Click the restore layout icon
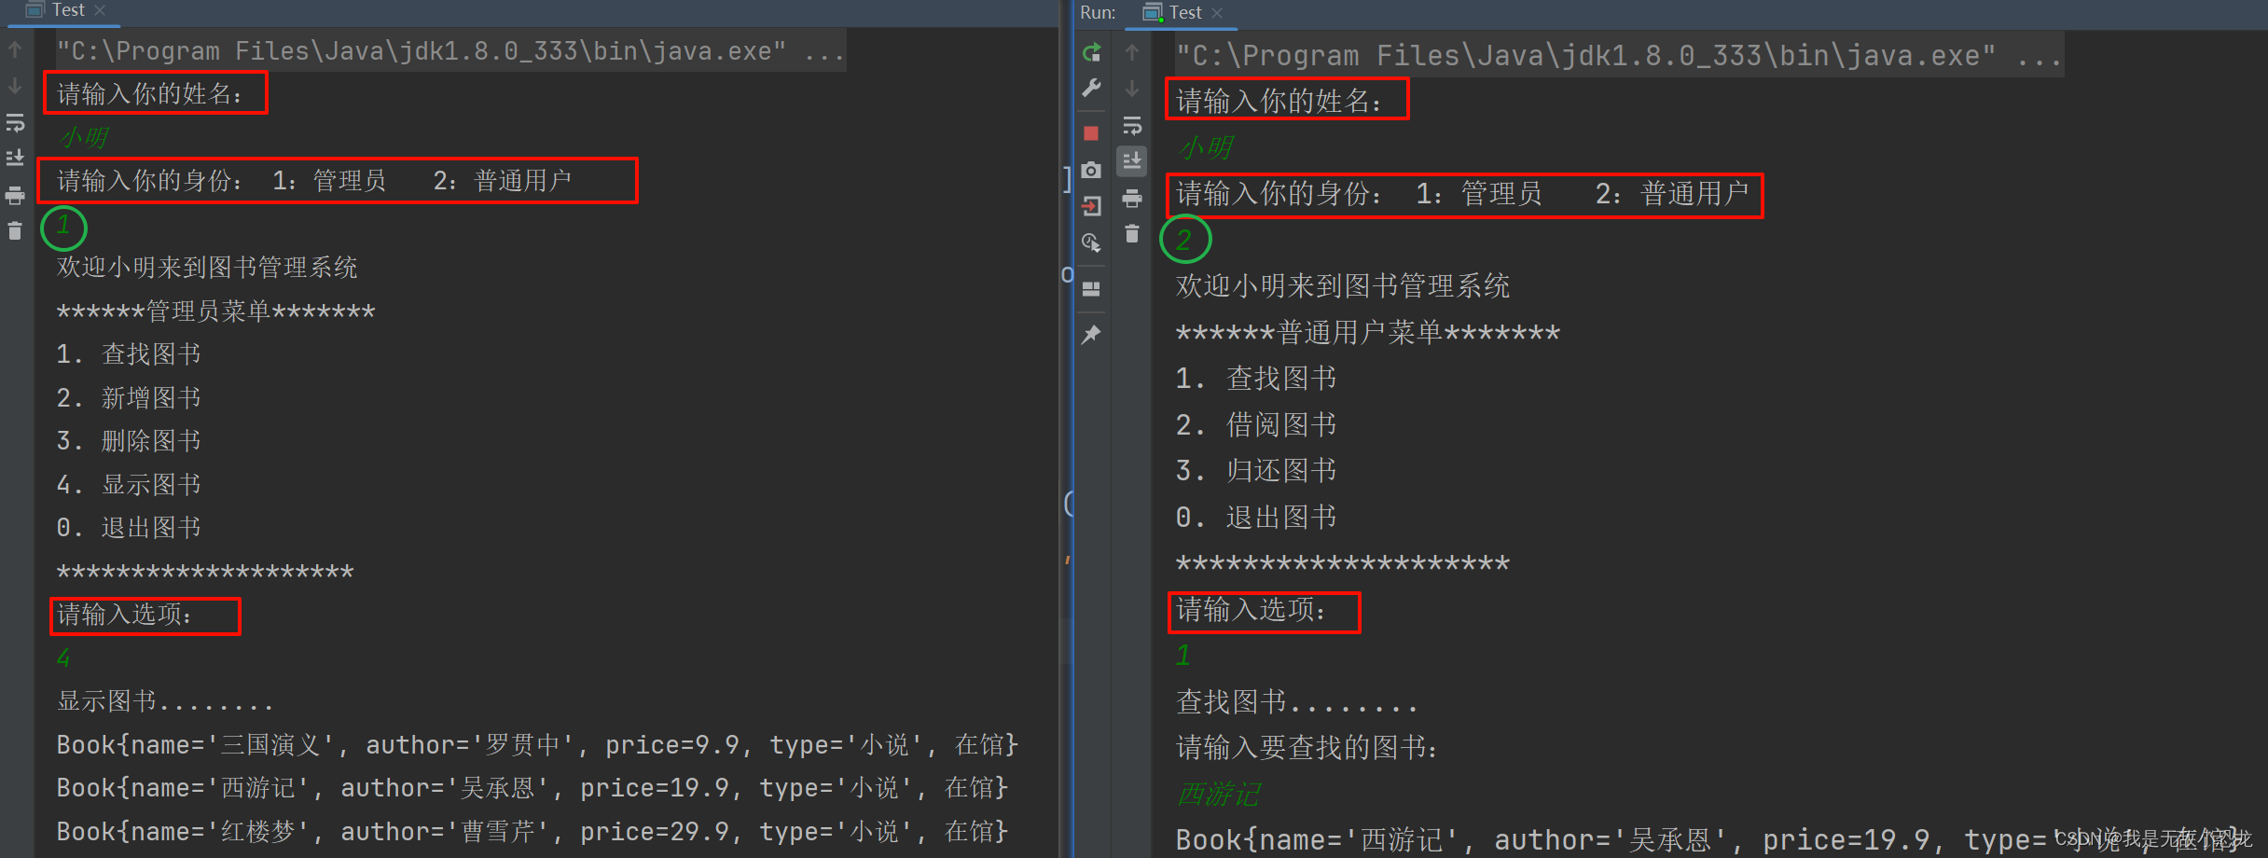This screenshot has width=2268, height=858. click(x=1091, y=289)
